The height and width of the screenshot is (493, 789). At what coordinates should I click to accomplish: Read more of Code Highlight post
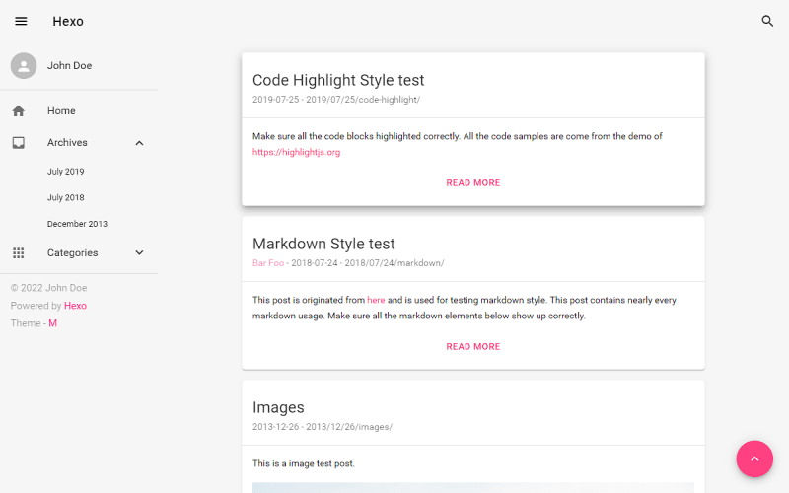[472, 183]
